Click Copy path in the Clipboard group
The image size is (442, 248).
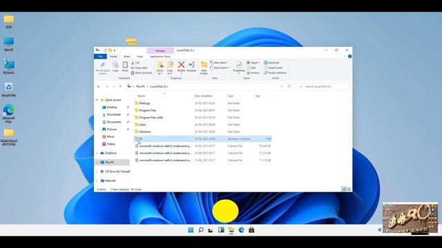coord(139,68)
